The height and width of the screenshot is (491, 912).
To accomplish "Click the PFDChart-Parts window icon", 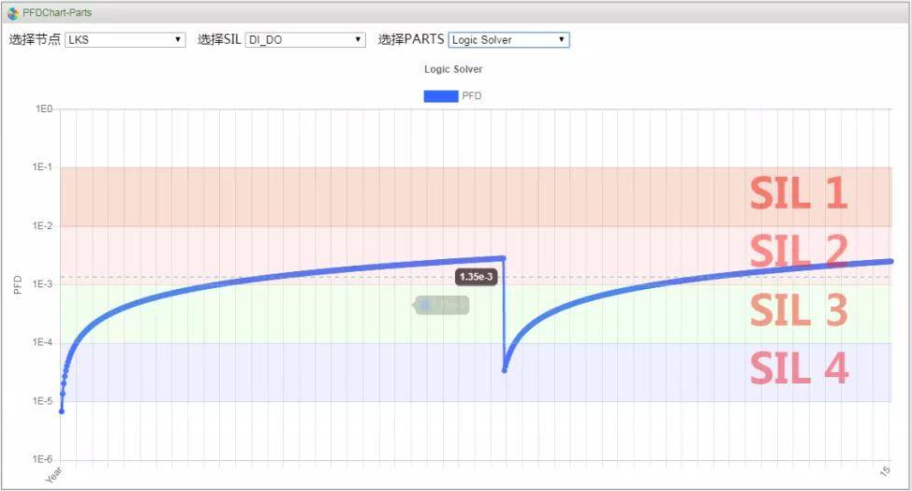I will (13, 13).
